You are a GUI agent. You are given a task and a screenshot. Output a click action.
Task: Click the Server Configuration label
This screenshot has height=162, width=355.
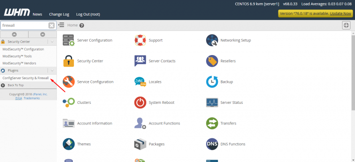click(x=95, y=40)
